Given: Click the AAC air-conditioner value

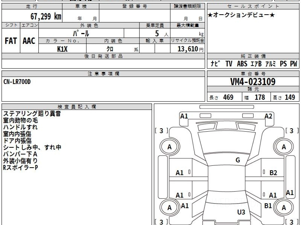Looking at the screenshot, I should (x=29, y=41).
